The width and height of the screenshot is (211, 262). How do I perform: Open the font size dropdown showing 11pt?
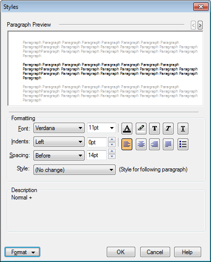(x=101, y=128)
